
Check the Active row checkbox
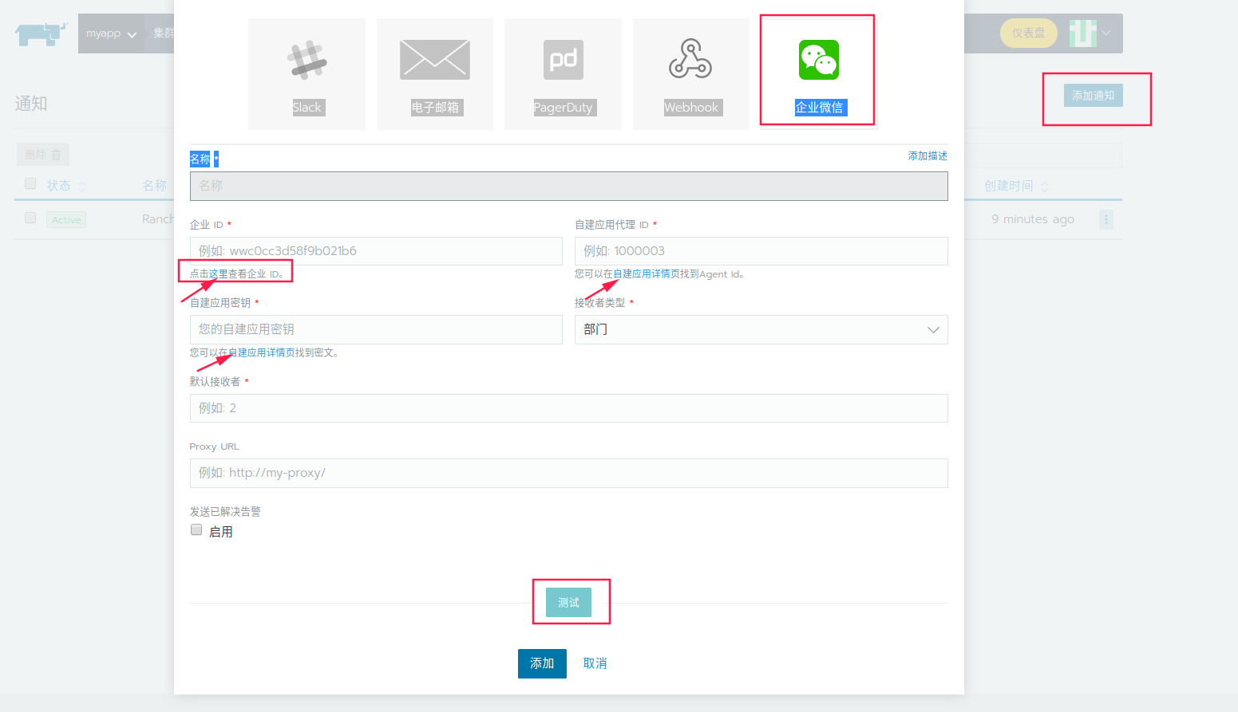(30, 218)
